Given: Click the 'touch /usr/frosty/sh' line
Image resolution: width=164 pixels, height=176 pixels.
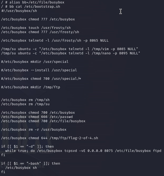Looking at the screenshot, I should pos(36,28).
